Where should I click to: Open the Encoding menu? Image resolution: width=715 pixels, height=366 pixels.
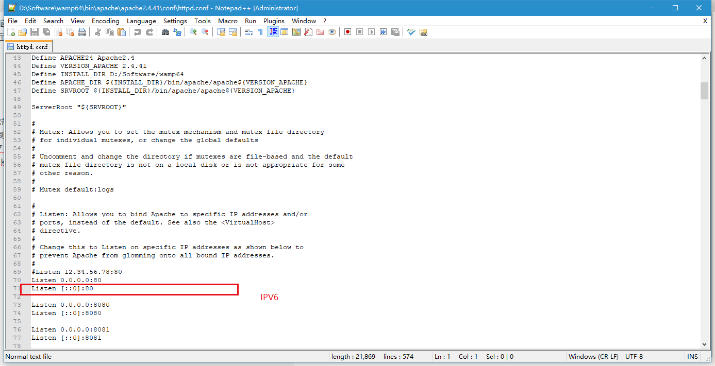coord(105,21)
